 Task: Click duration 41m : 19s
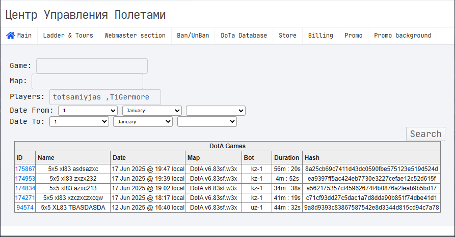pos(287,198)
